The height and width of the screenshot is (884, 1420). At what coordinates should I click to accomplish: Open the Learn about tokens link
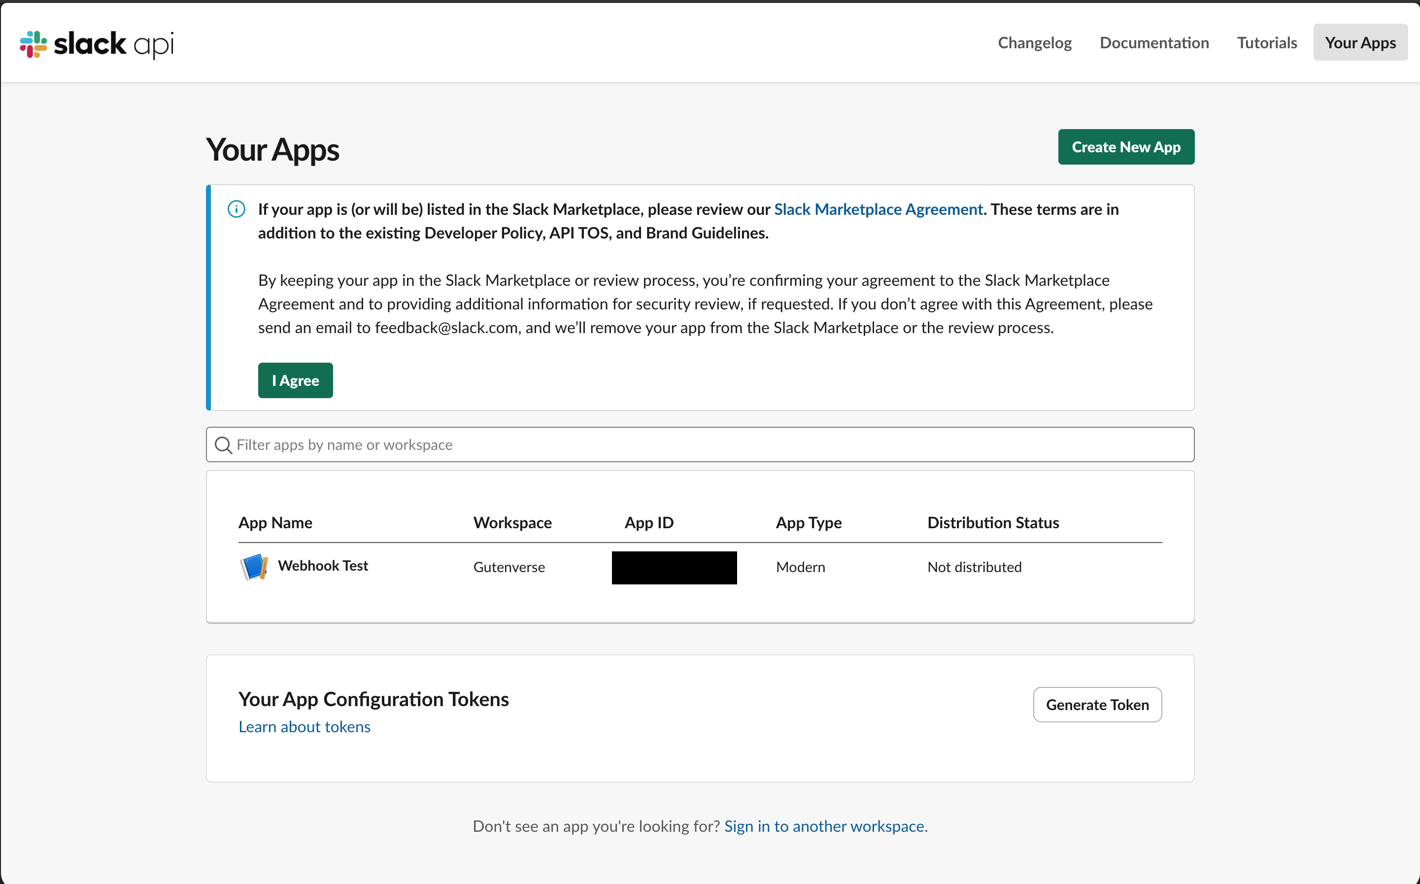click(304, 727)
